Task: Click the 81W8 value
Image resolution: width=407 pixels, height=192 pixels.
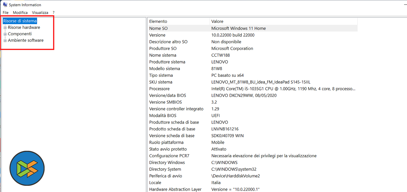Action: 217,69
